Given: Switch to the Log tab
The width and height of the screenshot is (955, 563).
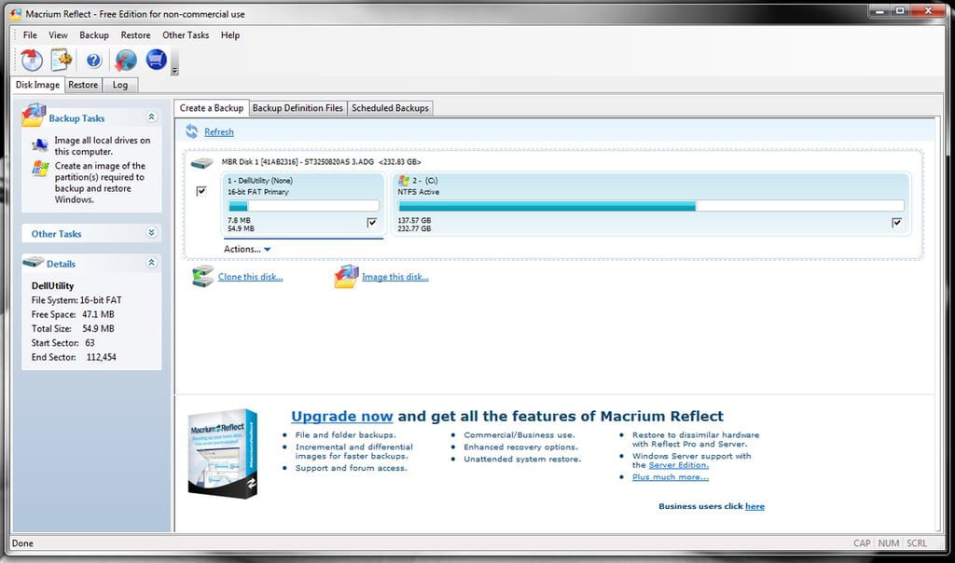Looking at the screenshot, I should click(x=120, y=85).
